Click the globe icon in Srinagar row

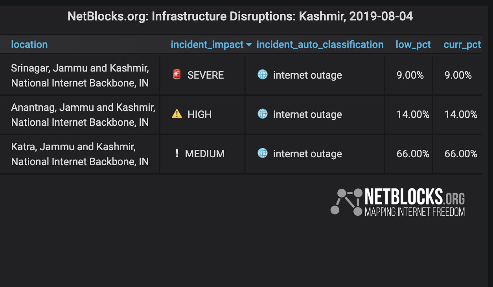pos(263,74)
